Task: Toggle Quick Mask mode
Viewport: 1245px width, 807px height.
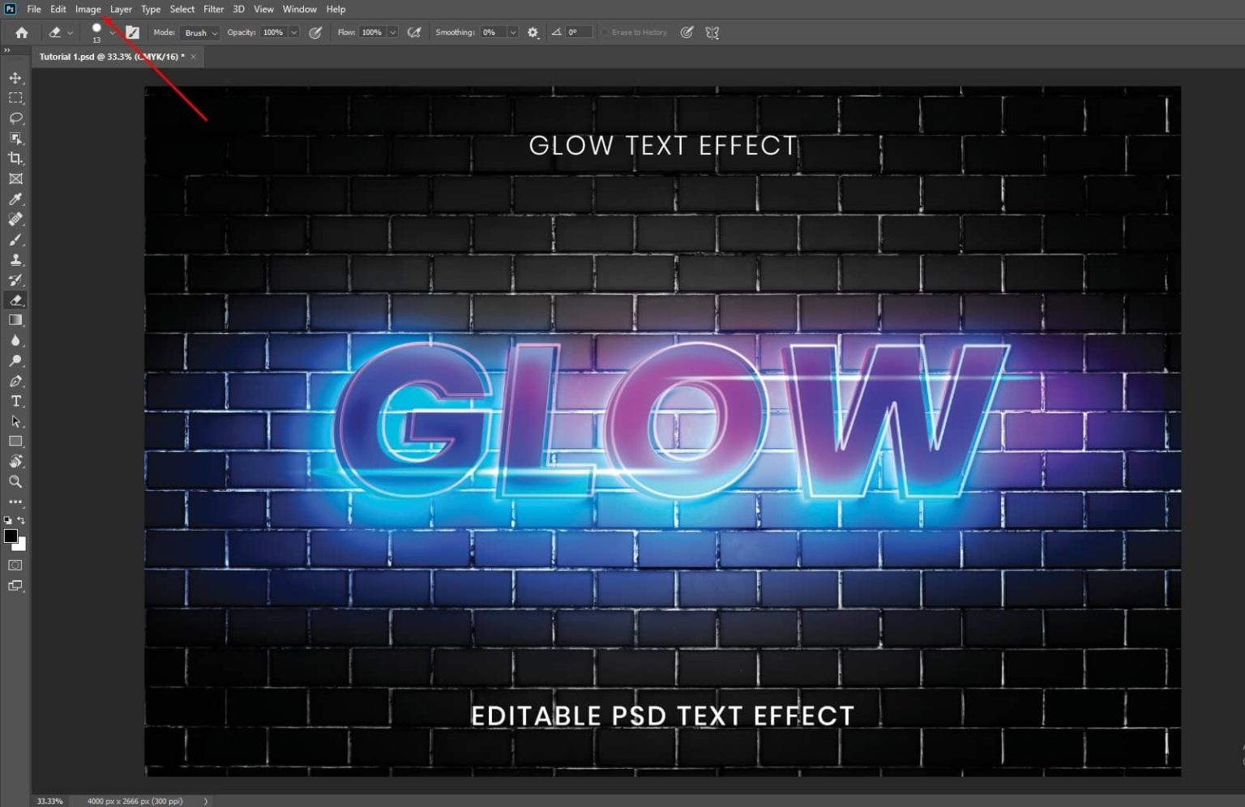Action: (15, 565)
